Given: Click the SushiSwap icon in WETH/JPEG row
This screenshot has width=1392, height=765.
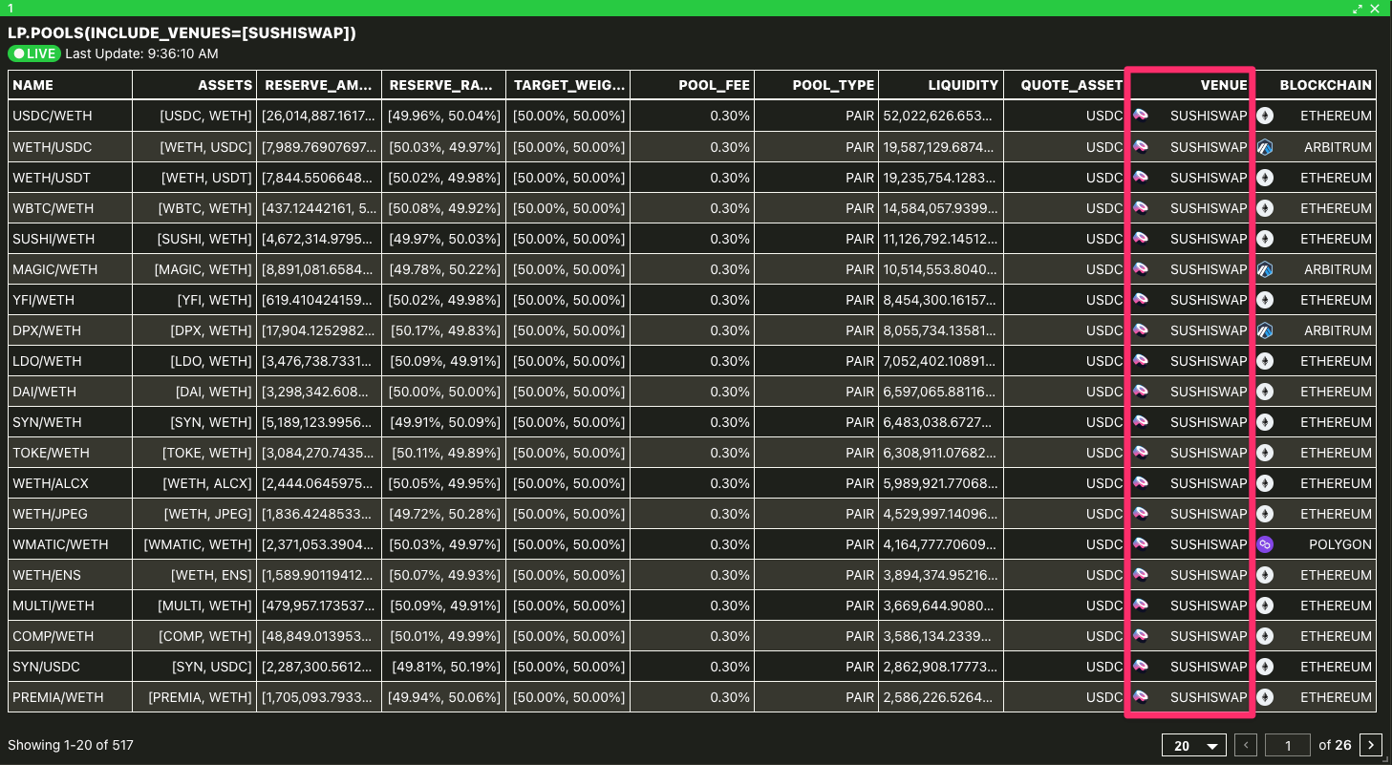Looking at the screenshot, I should point(1141,514).
